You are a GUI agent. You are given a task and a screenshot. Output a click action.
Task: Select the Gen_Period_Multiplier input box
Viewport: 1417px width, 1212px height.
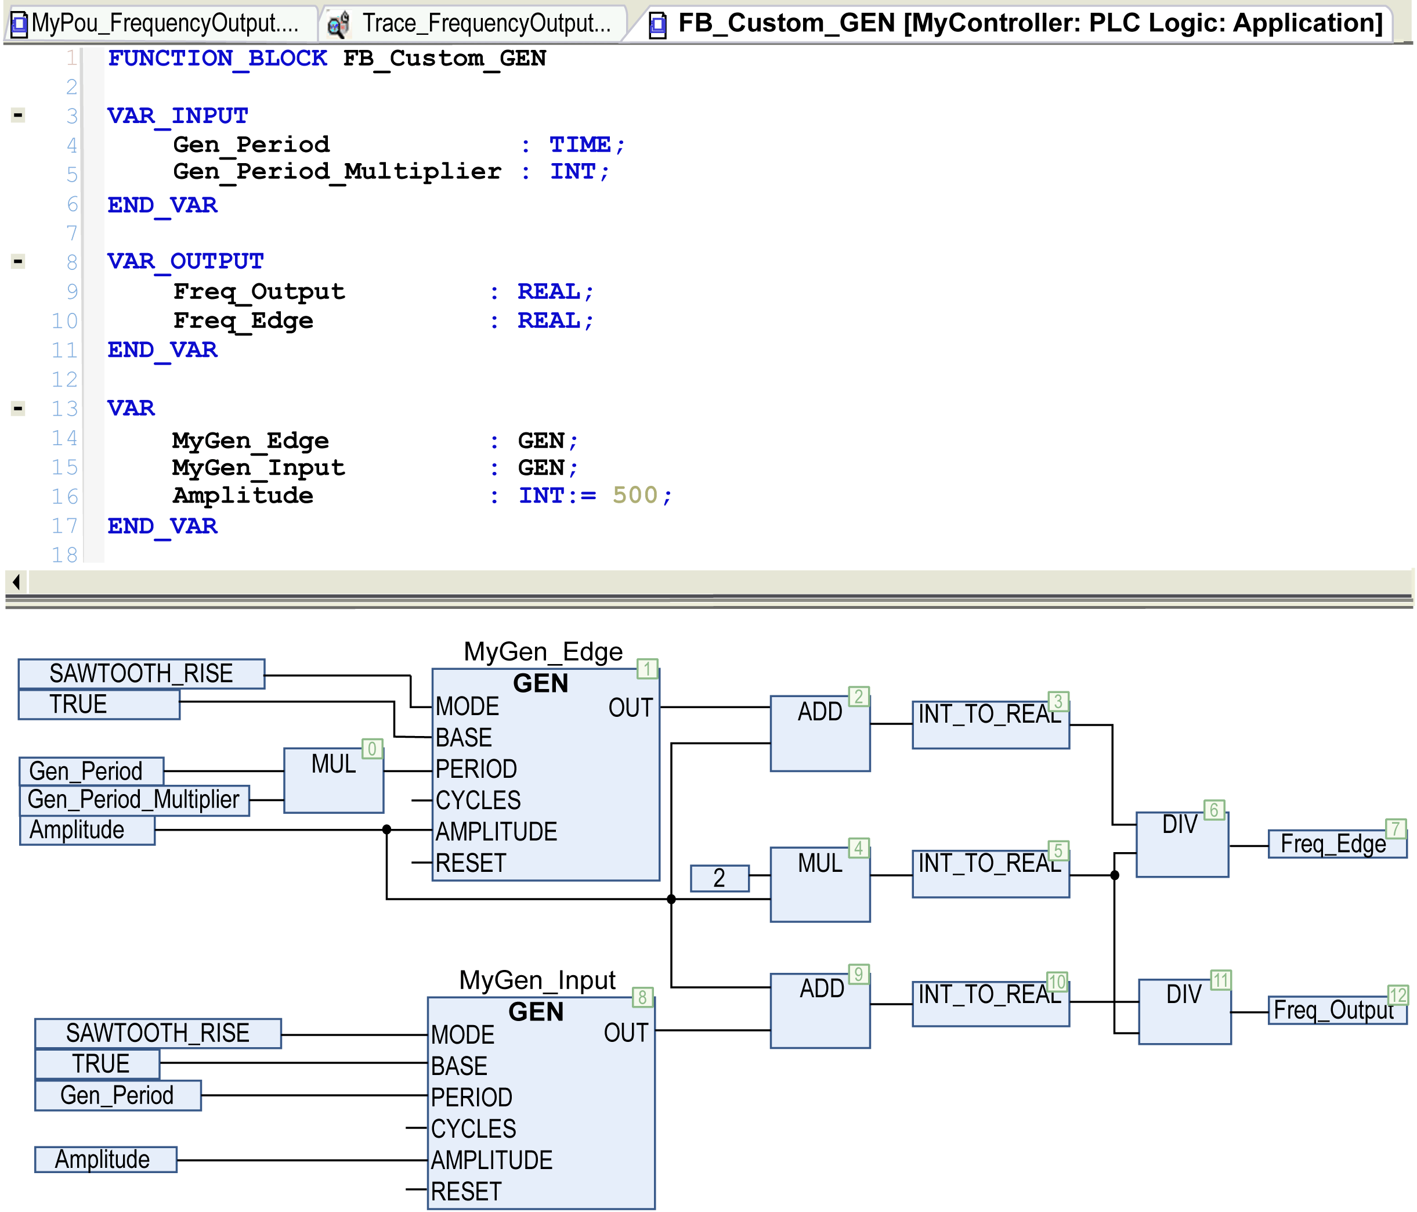coord(133,800)
